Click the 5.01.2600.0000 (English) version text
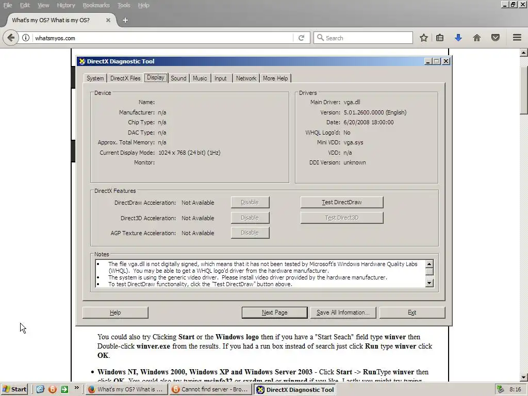This screenshot has height=396, width=528. click(375, 112)
